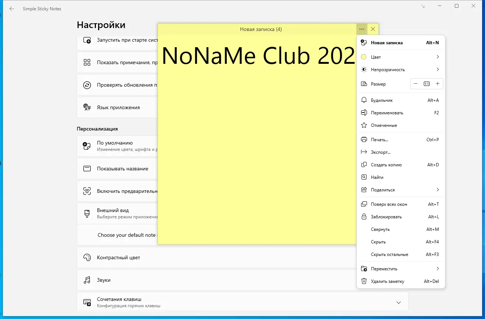The image size is (485, 319).
Task: Select Скрыть to hide the note
Action: (401, 242)
